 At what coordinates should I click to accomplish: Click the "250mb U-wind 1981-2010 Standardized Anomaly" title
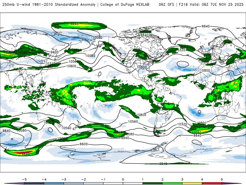click(x=49, y=4)
